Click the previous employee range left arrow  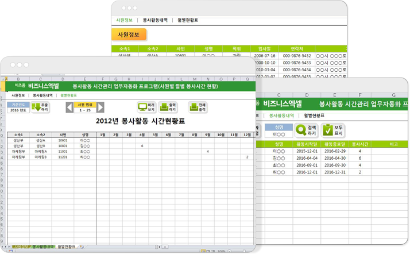coord(69,107)
